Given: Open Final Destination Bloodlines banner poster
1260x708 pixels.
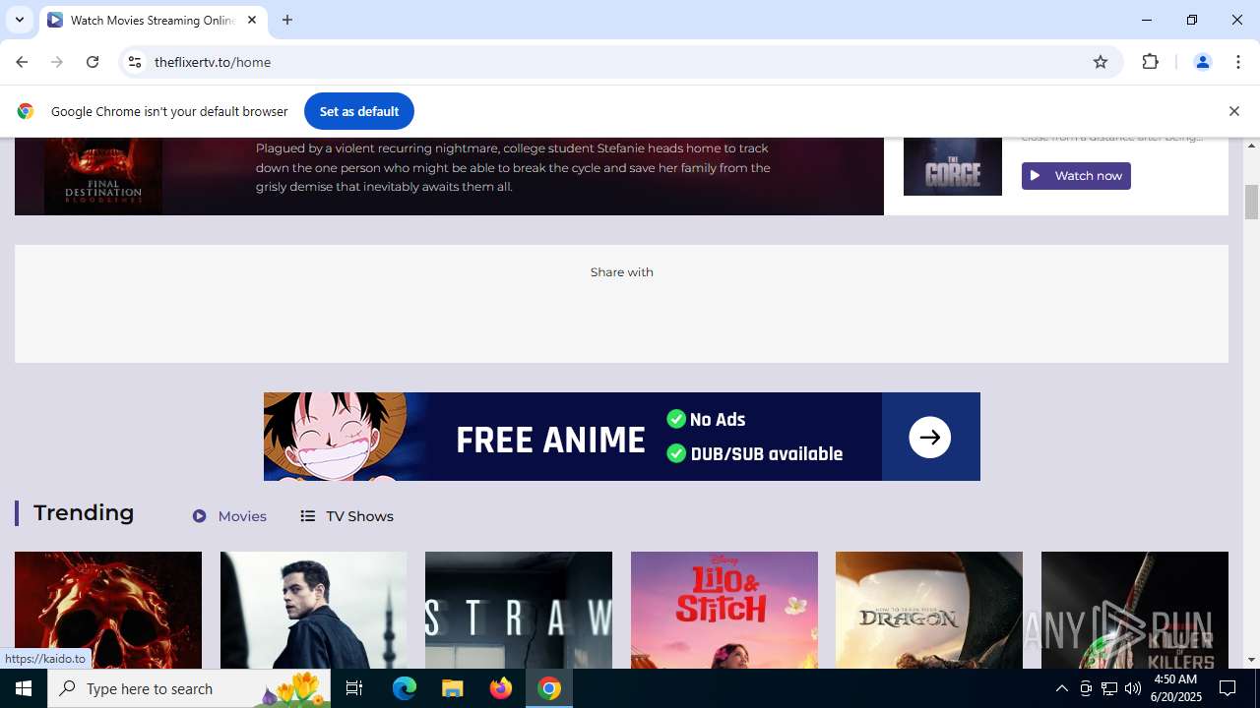Looking at the screenshot, I should (103, 177).
